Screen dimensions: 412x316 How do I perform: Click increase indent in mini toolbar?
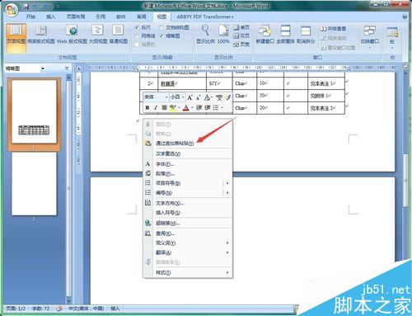tap(208, 108)
